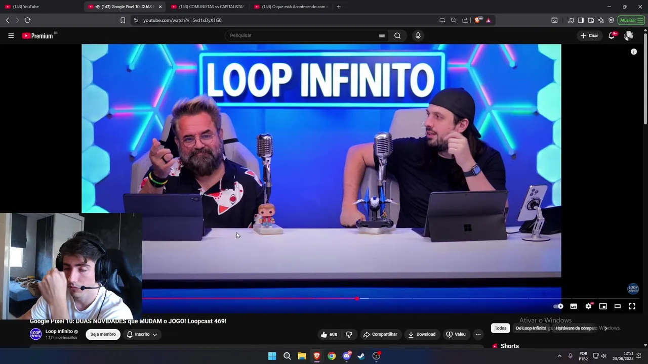
Task: Go back in browser history
Action: coord(7,20)
